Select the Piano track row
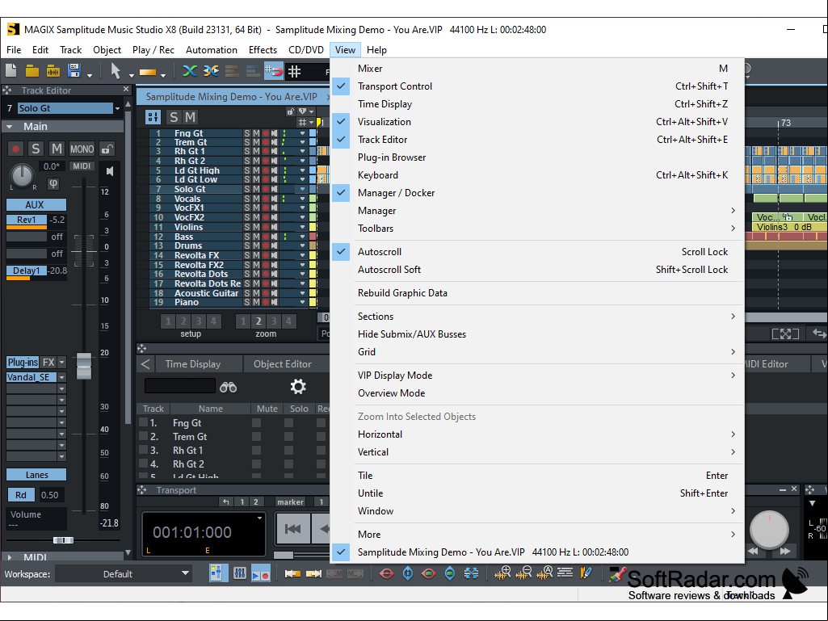Viewport: 828px width, 621px height. click(x=227, y=303)
